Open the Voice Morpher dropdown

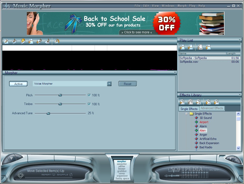109,84
